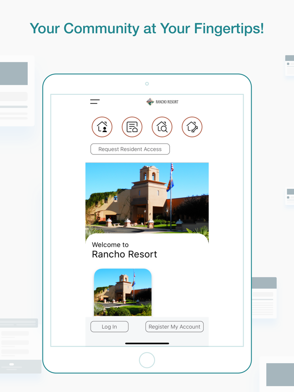This screenshot has height=392, width=294.
Task: Select the small clubhouse thumbnail card
Action: pos(123,292)
